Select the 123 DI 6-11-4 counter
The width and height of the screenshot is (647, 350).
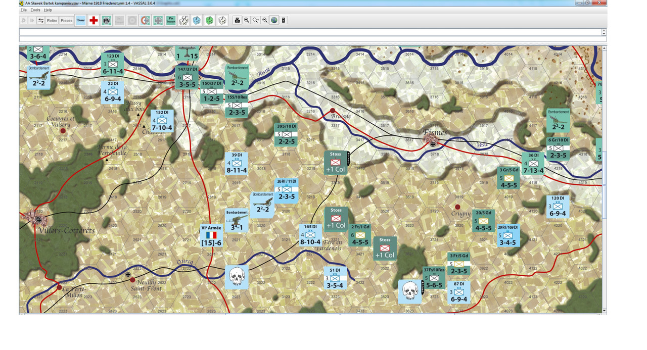pos(113,64)
